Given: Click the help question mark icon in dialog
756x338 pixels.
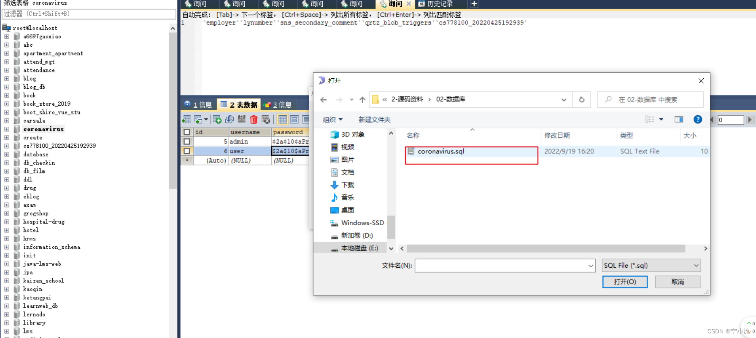Looking at the screenshot, I should click(x=698, y=120).
